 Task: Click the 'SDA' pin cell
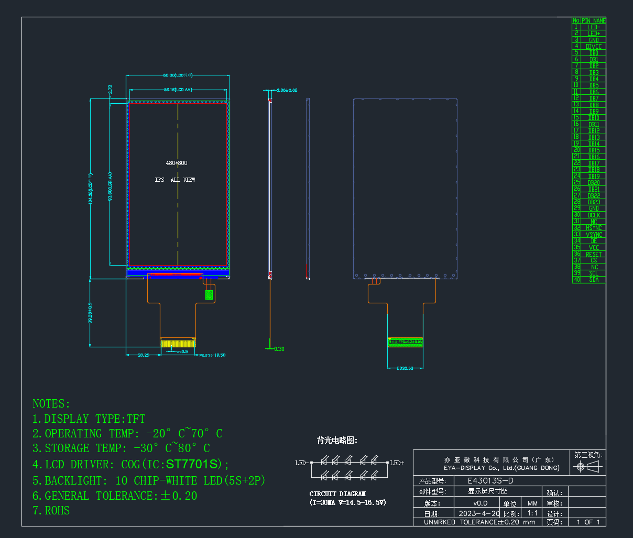pos(594,280)
